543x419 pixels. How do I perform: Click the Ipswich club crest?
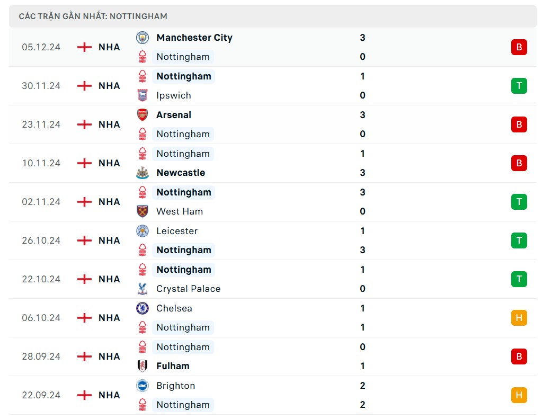coord(143,95)
